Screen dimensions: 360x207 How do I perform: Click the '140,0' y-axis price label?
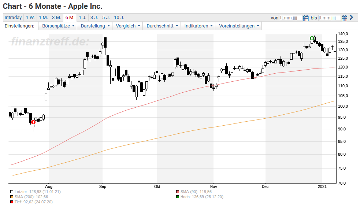[343, 34]
